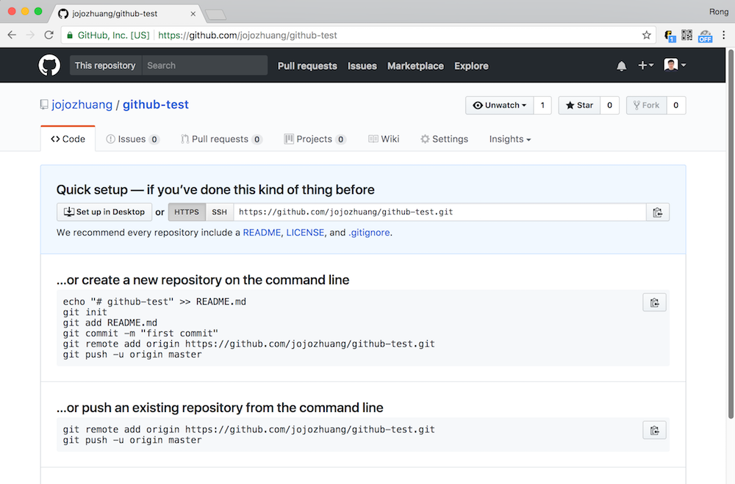Screen dimensions: 735x484
Task: Switch the clone URL to SSH
Action: pyautogui.click(x=219, y=212)
